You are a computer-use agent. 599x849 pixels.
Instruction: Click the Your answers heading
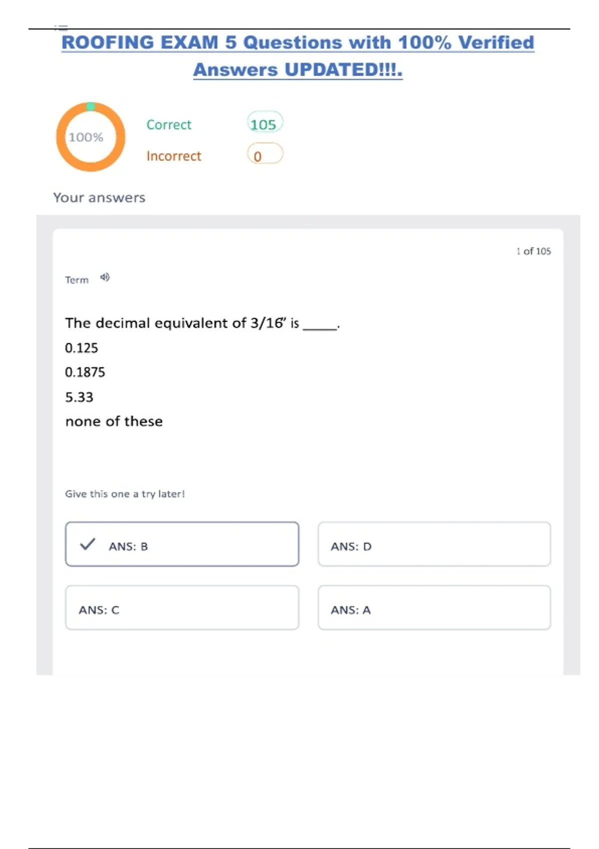pyautogui.click(x=99, y=198)
